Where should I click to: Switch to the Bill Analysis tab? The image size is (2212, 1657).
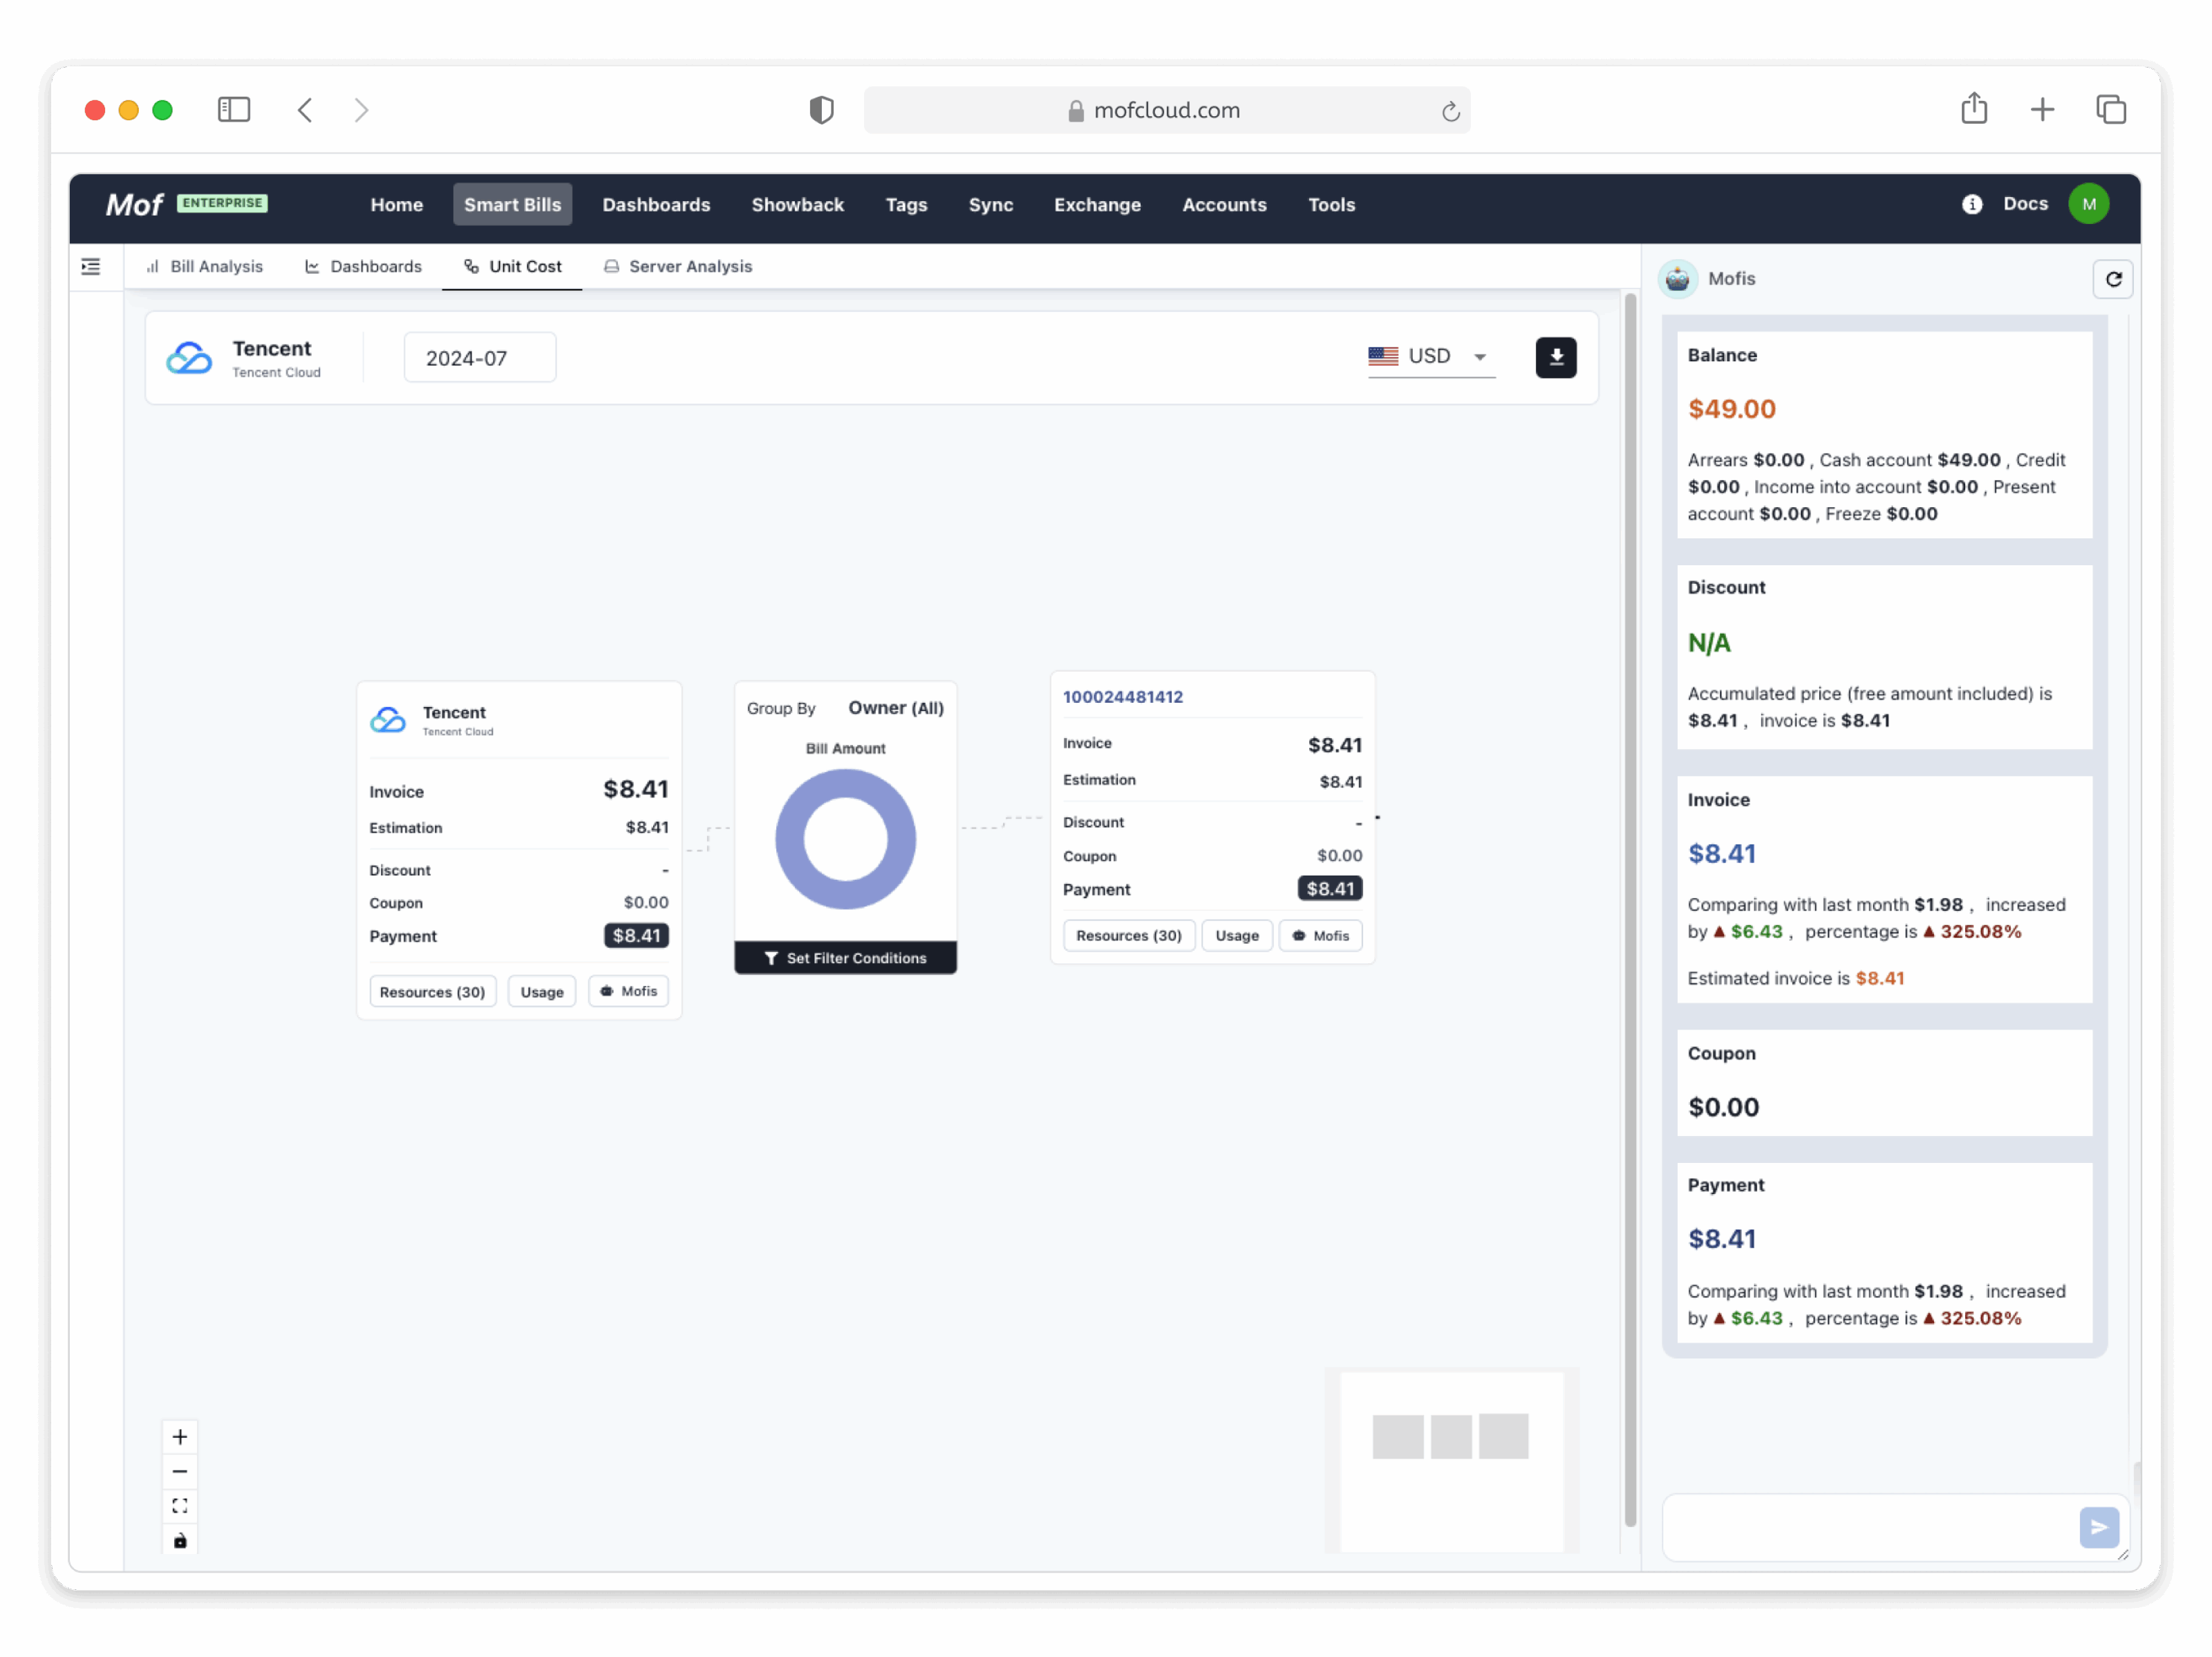(204, 267)
